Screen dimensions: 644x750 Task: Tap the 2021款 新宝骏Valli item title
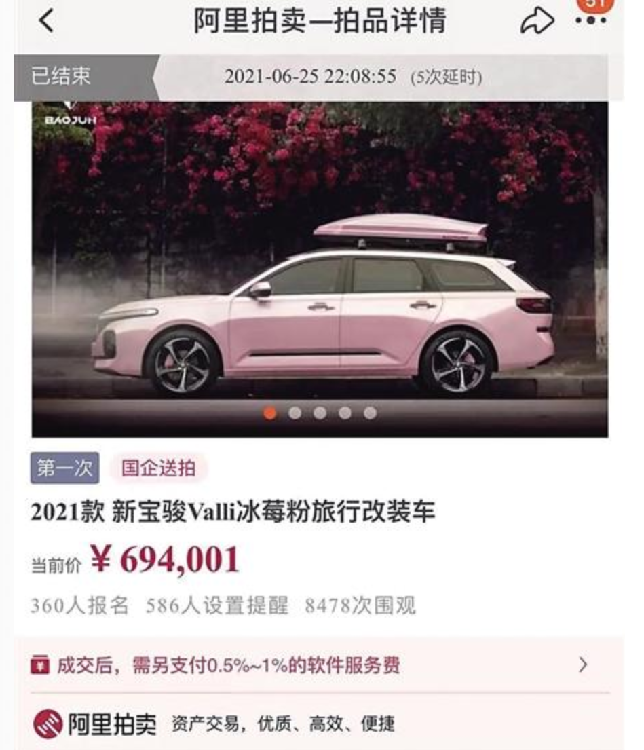[233, 512]
